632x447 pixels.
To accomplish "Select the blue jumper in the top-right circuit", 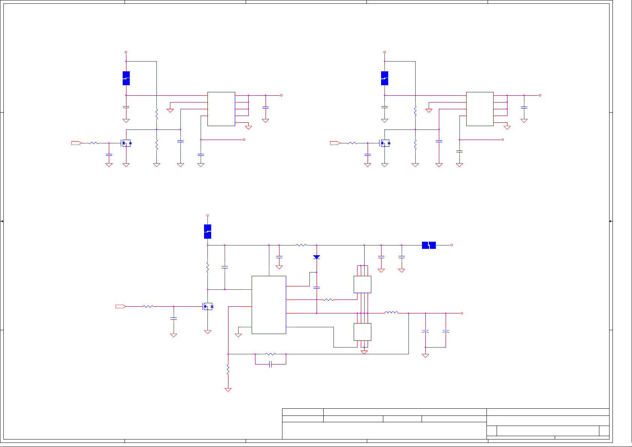I will [384, 78].
